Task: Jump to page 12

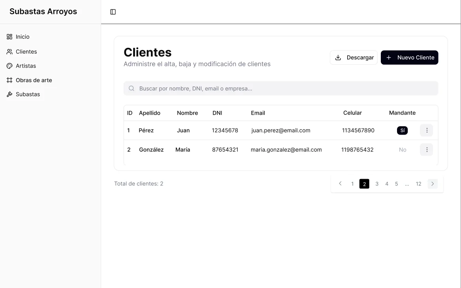Action: [418, 184]
